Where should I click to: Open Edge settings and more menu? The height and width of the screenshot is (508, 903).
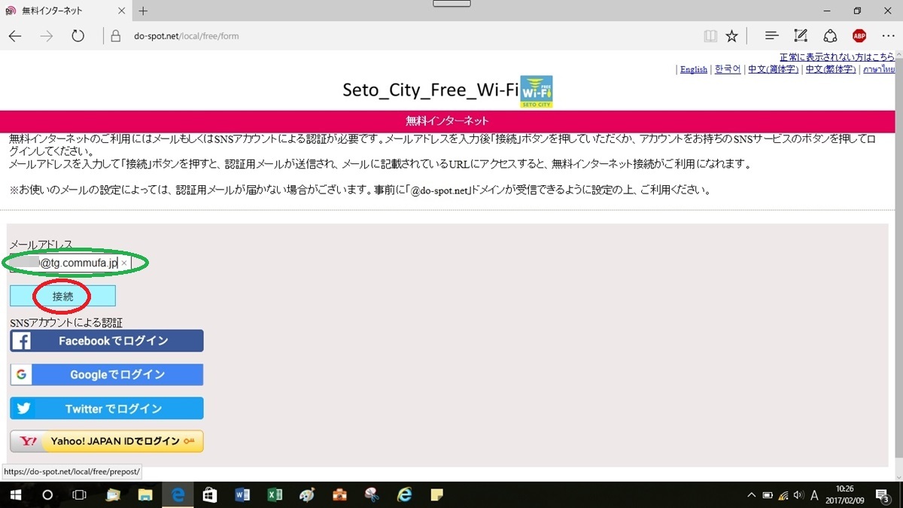[888, 35]
